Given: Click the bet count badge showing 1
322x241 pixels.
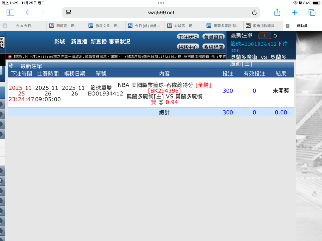Looking at the screenshot, I should click(264, 36).
